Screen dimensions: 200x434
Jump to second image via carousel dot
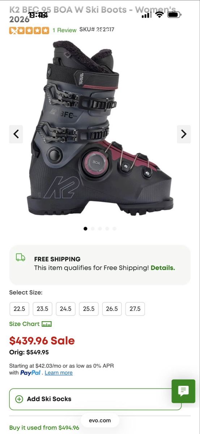click(93, 229)
